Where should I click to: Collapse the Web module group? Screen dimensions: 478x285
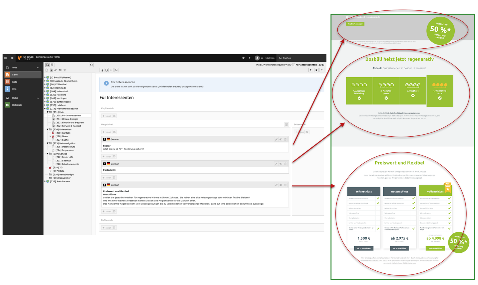pos(38,68)
